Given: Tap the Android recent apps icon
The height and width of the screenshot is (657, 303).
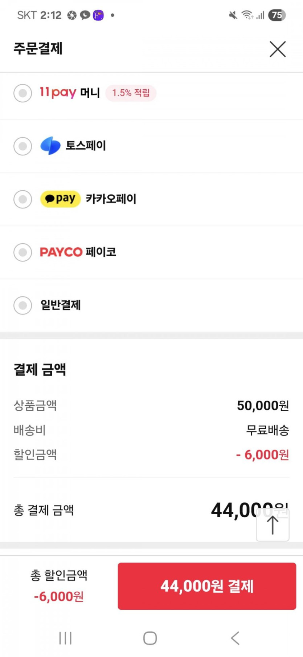Looking at the screenshot, I should tap(65, 638).
